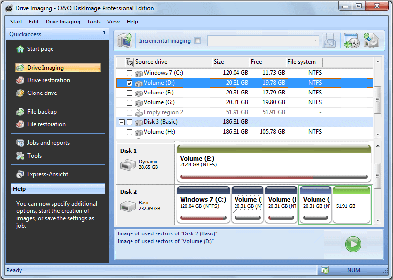
Task: Click the drive list scrollbar thumb
Action: point(378,100)
